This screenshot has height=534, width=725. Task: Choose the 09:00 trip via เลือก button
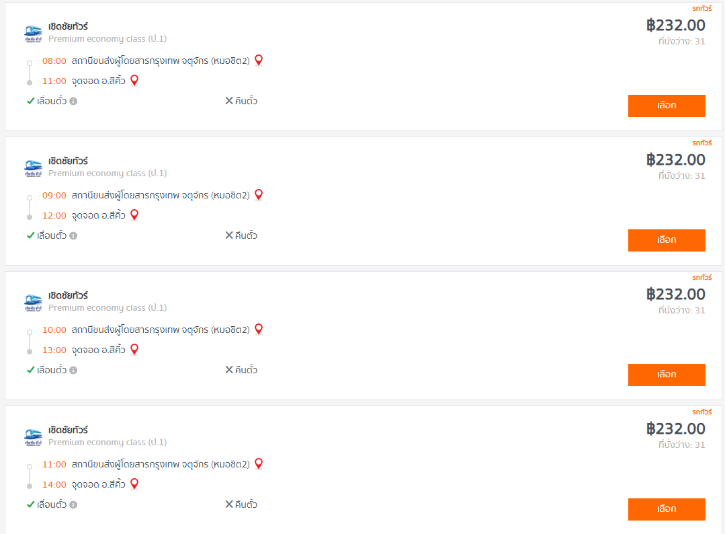click(667, 241)
